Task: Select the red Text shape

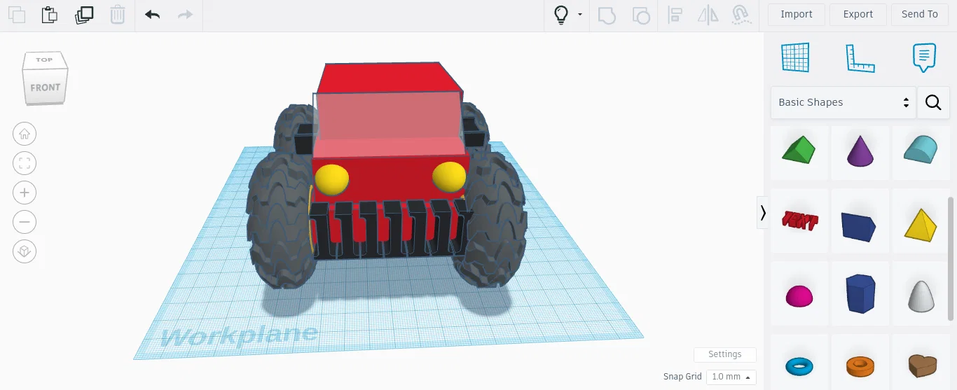Action: point(799,221)
